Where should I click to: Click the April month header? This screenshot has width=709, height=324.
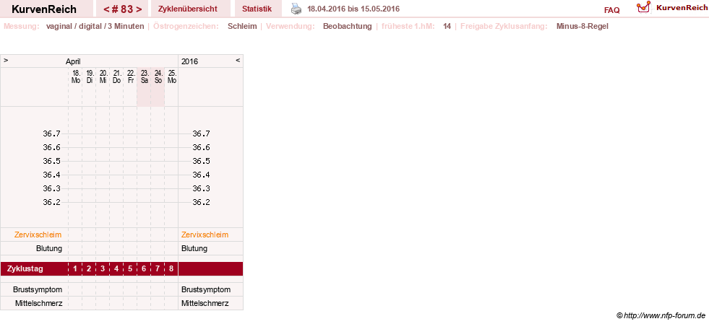coord(73,61)
